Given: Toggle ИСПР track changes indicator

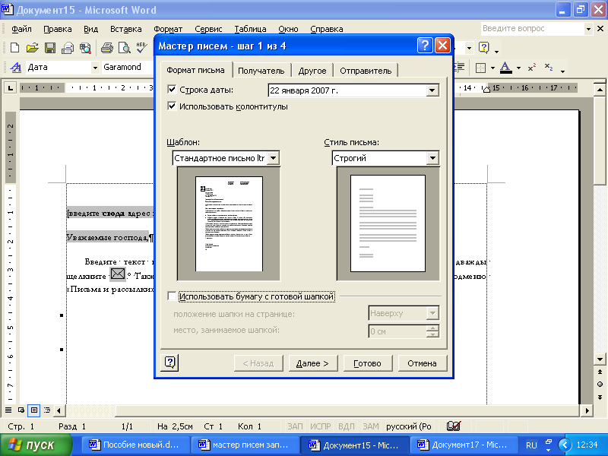Looking at the screenshot, I should click(x=320, y=426).
